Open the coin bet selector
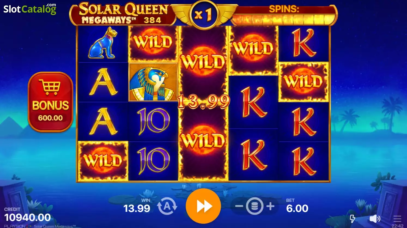The width and height of the screenshot is (407, 228). tap(254, 206)
